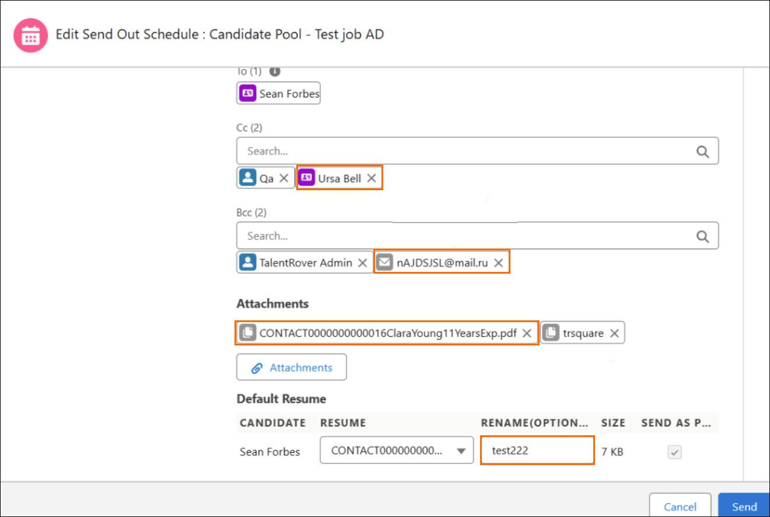The height and width of the screenshot is (517, 770).
Task: Click Sean Forbes in the Candidate column
Action: click(270, 452)
